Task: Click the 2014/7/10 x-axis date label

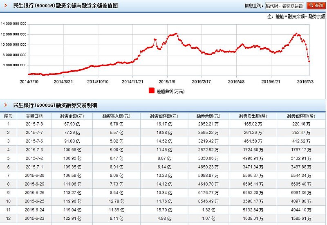Action: tap(29, 81)
